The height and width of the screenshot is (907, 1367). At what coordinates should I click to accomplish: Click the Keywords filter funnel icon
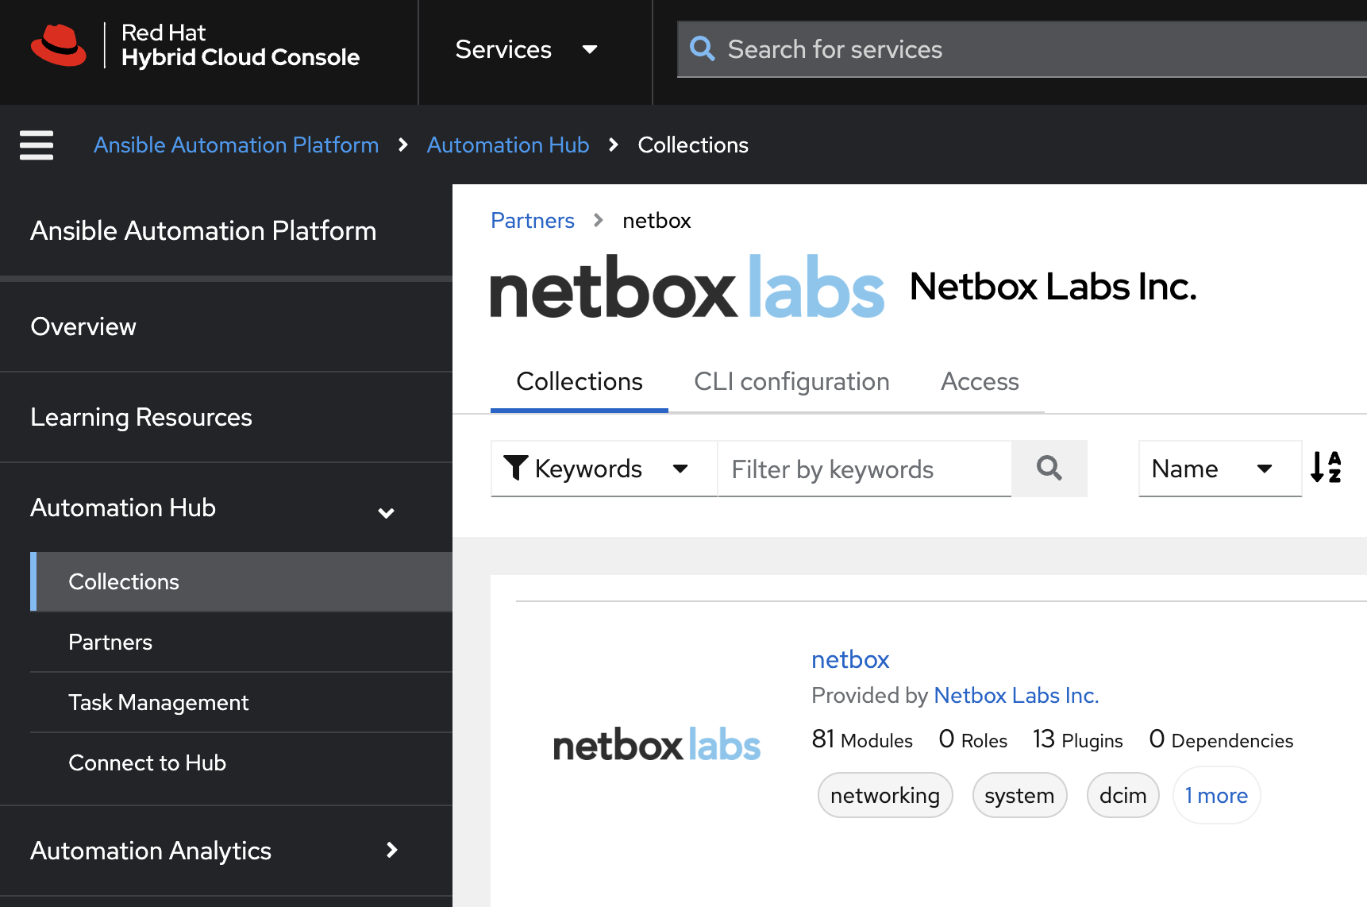[516, 468]
